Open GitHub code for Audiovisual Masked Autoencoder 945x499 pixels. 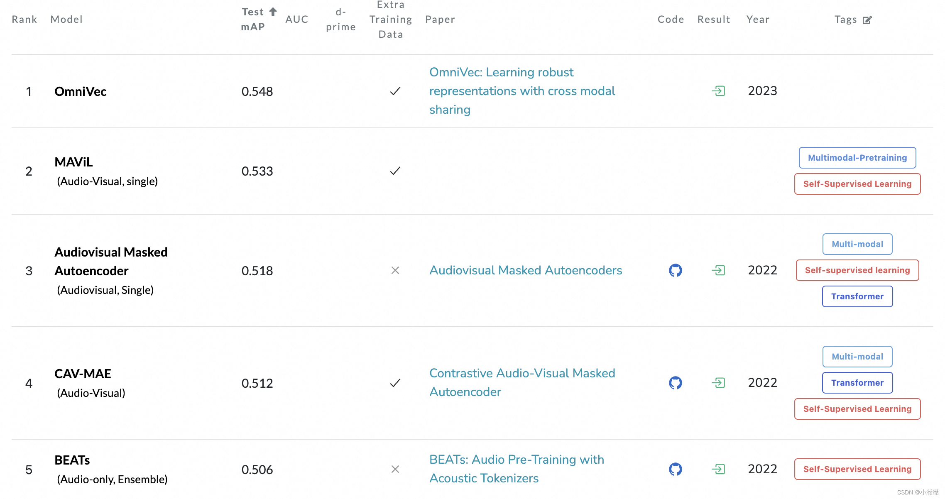click(x=675, y=270)
